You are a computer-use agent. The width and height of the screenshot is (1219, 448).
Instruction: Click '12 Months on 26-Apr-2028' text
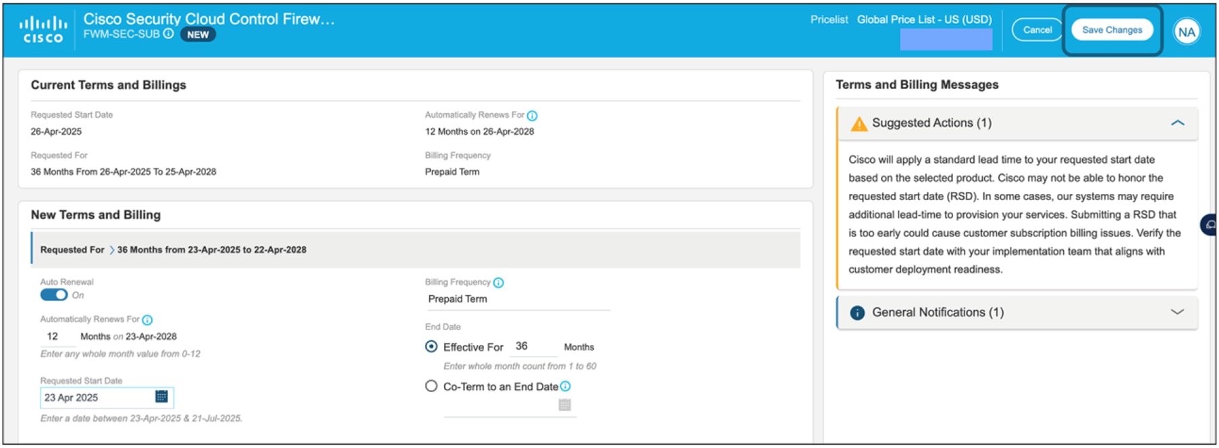point(479,131)
